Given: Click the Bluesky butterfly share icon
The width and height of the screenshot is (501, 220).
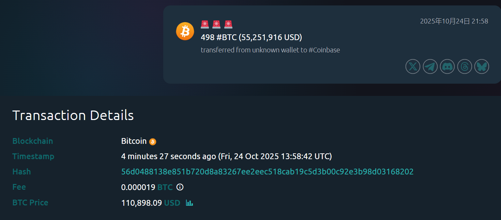Looking at the screenshot, I should (x=482, y=66).
